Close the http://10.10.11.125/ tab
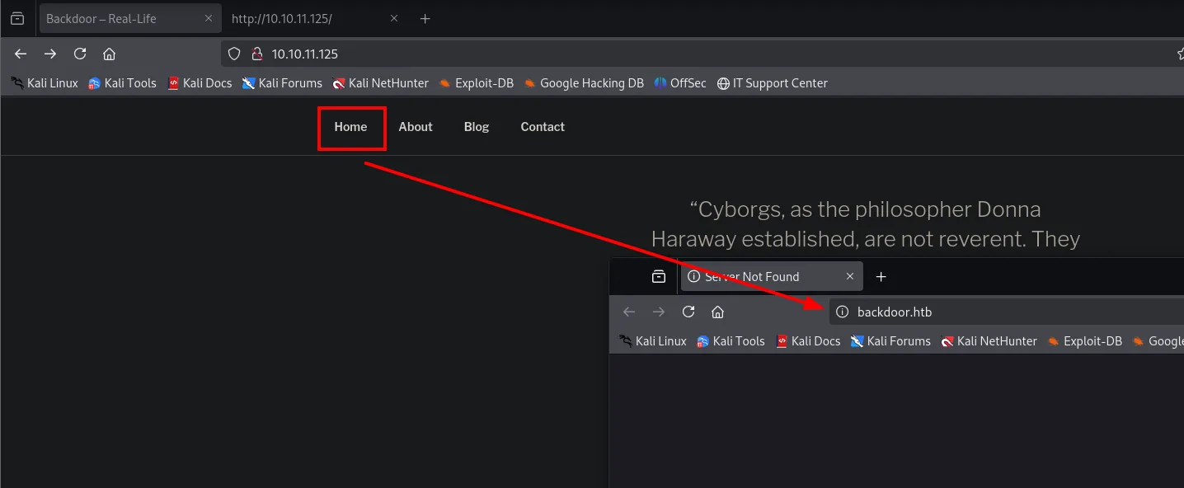 click(394, 18)
